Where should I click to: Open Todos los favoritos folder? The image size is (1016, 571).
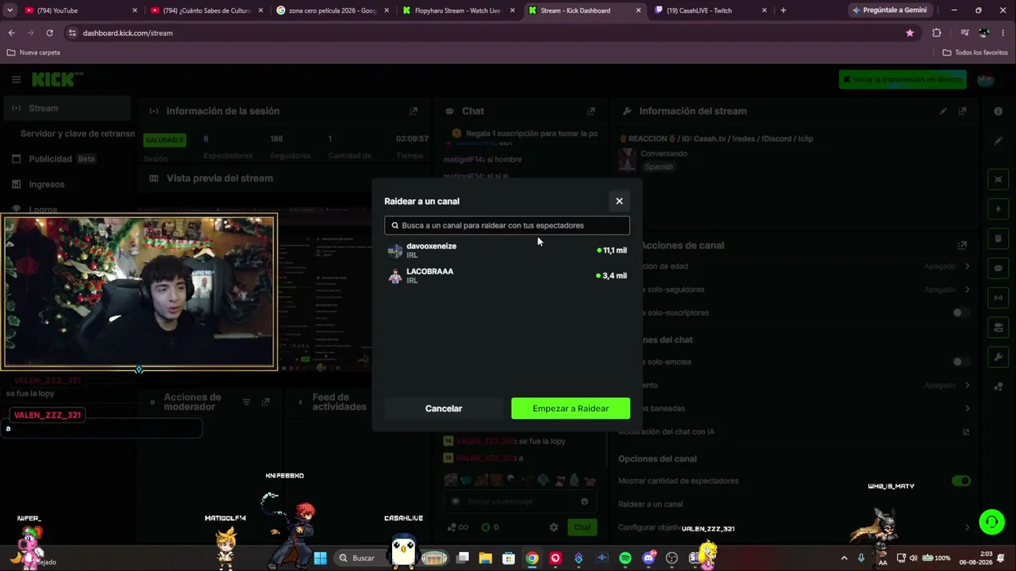tap(975, 52)
